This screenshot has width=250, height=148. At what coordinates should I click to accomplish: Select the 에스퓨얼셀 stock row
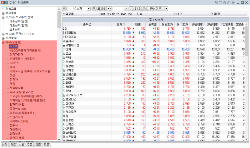[x=153, y=137]
